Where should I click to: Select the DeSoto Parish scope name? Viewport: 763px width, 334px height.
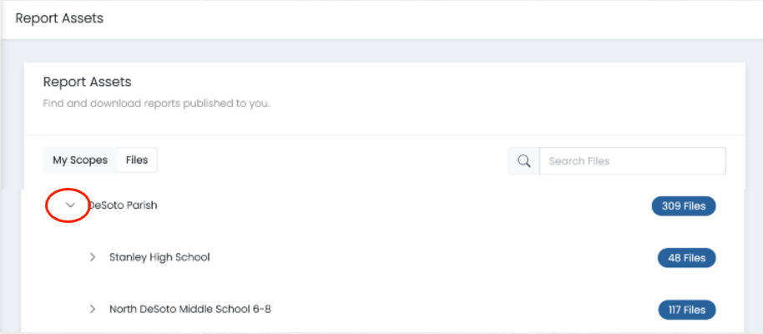click(x=124, y=205)
